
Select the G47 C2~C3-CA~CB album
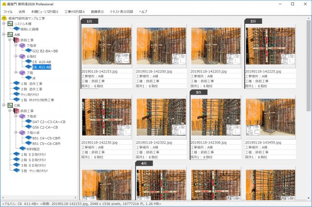tap(49, 122)
